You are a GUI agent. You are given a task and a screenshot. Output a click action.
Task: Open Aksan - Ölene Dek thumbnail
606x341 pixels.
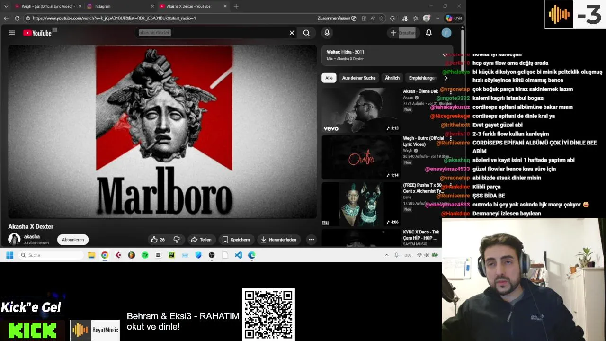pos(361,110)
